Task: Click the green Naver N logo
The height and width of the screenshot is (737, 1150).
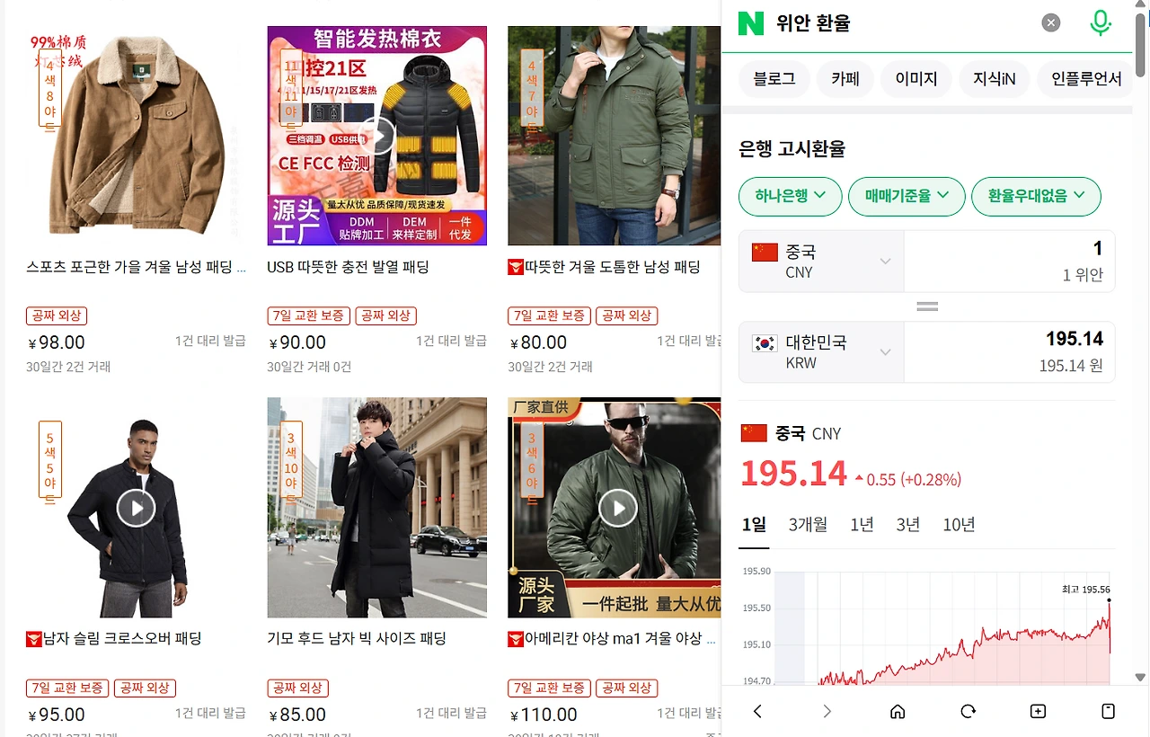Action: point(751,22)
